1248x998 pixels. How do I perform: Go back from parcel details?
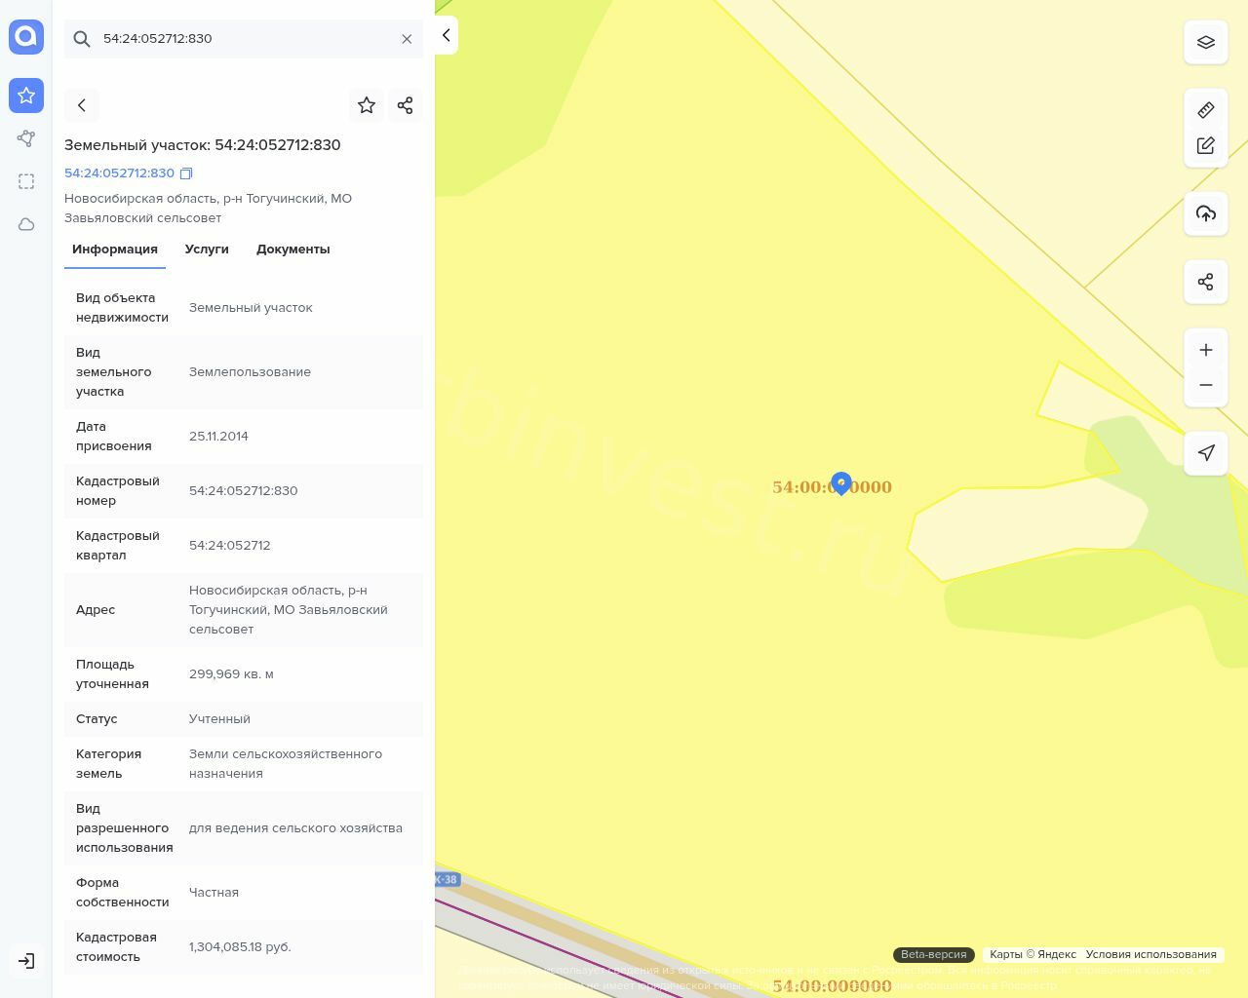(x=82, y=105)
